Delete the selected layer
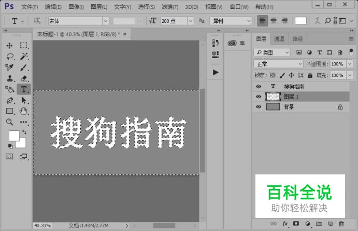The width and height of the screenshot is (358, 231). tap(341, 224)
